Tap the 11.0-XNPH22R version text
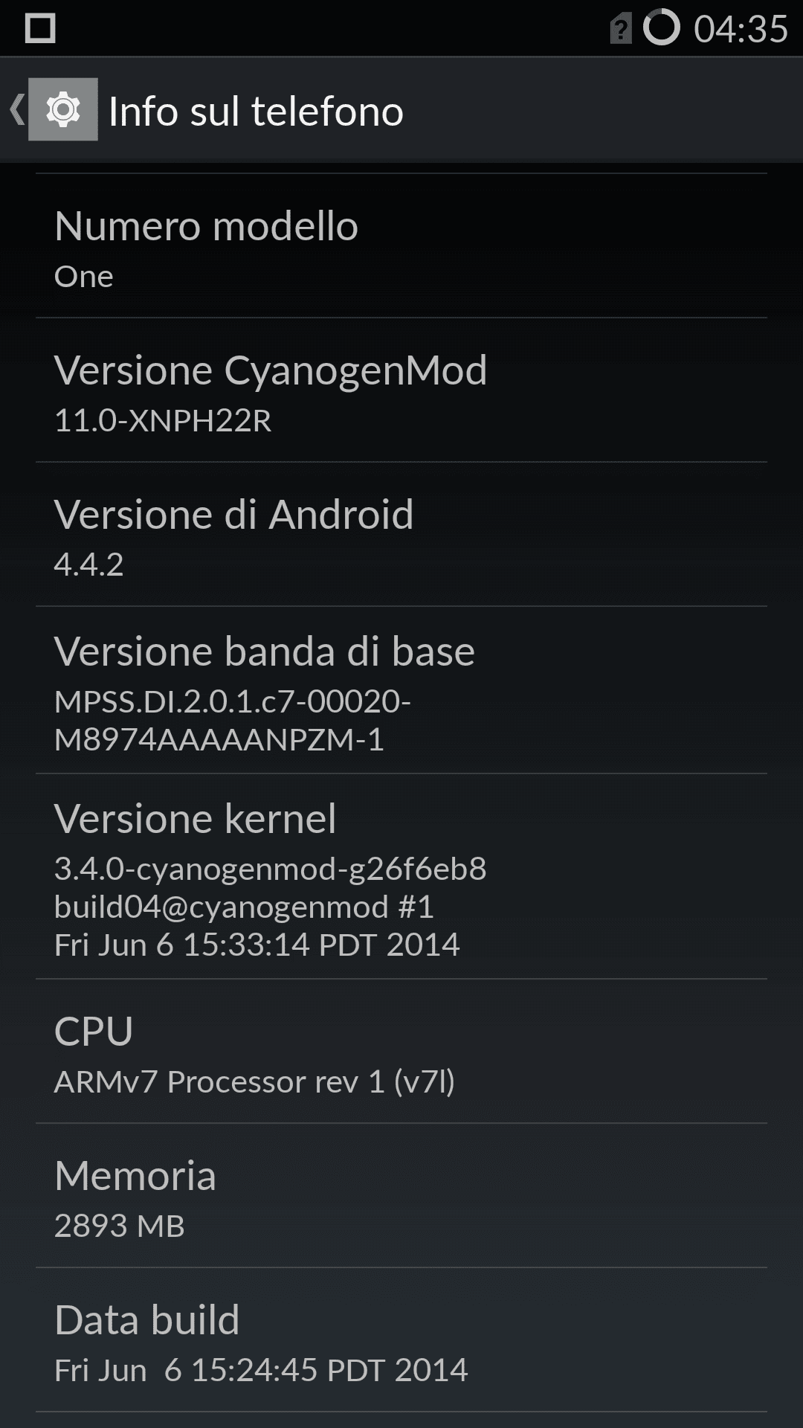 [x=163, y=420]
